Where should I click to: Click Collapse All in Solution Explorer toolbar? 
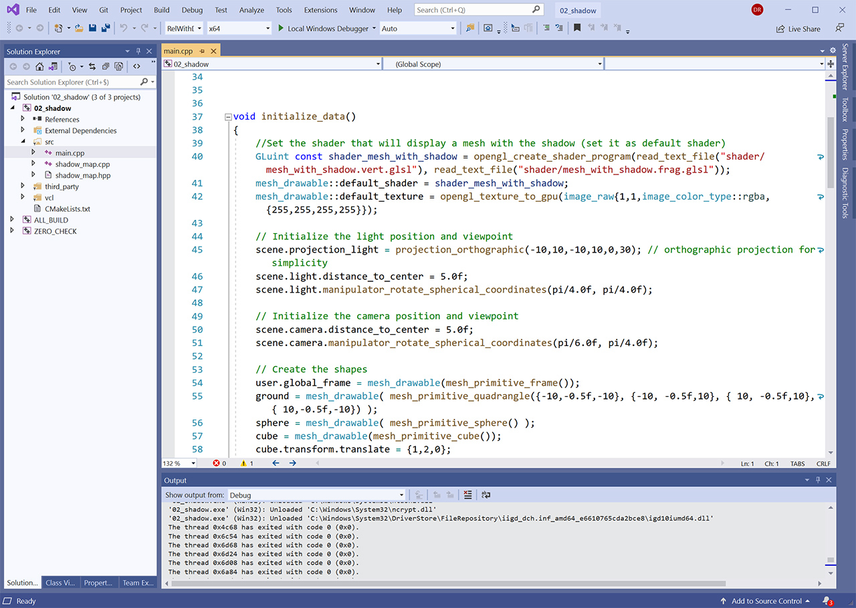[x=106, y=66]
